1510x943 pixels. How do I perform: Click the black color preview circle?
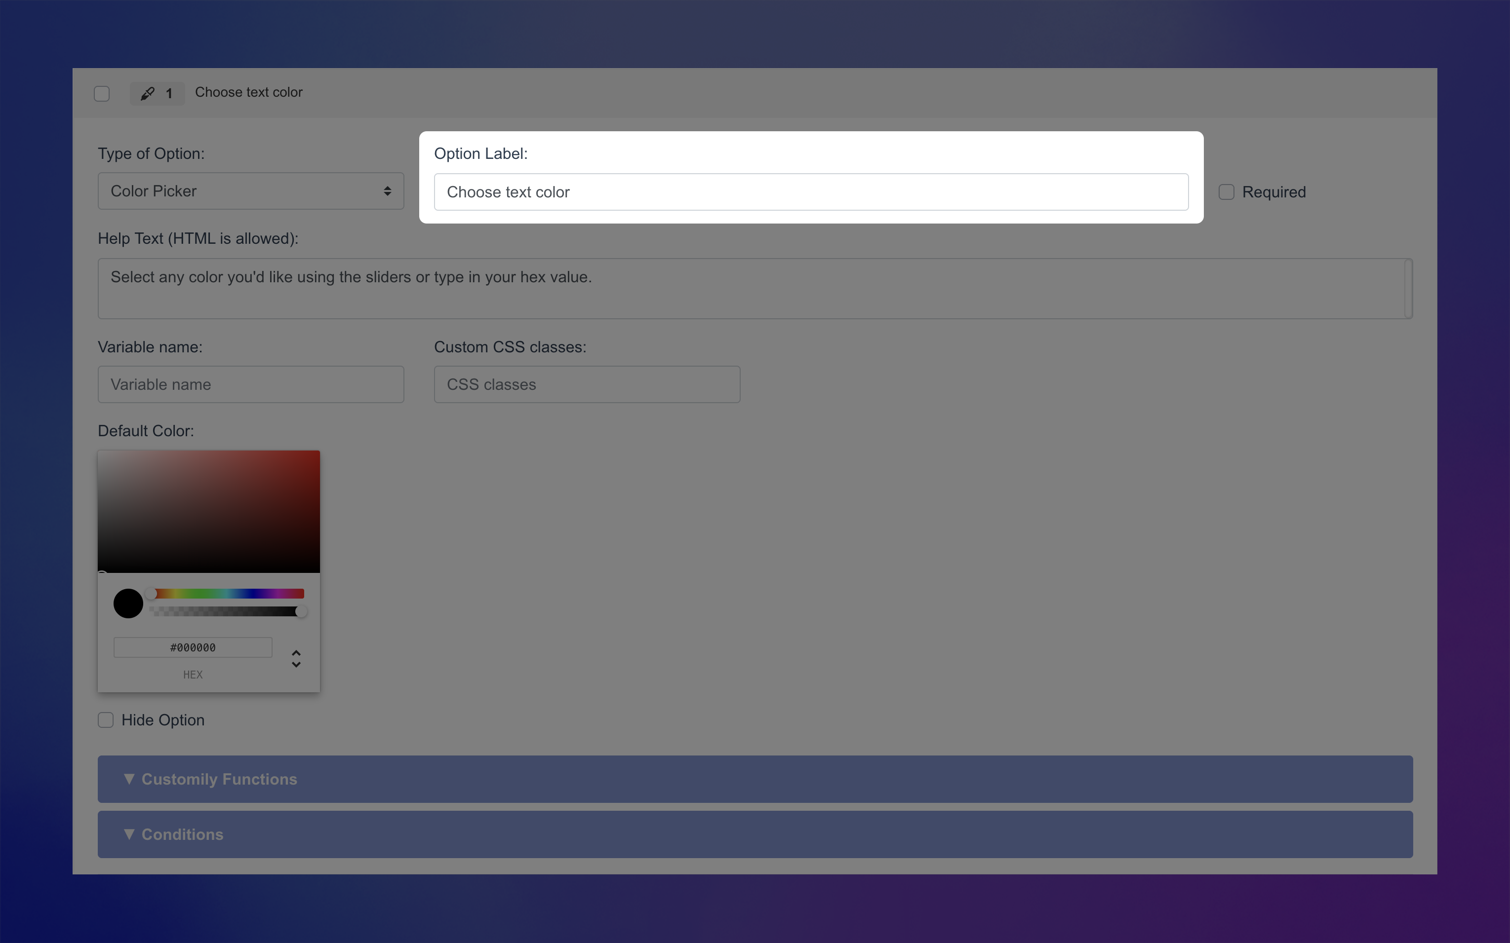click(128, 603)
